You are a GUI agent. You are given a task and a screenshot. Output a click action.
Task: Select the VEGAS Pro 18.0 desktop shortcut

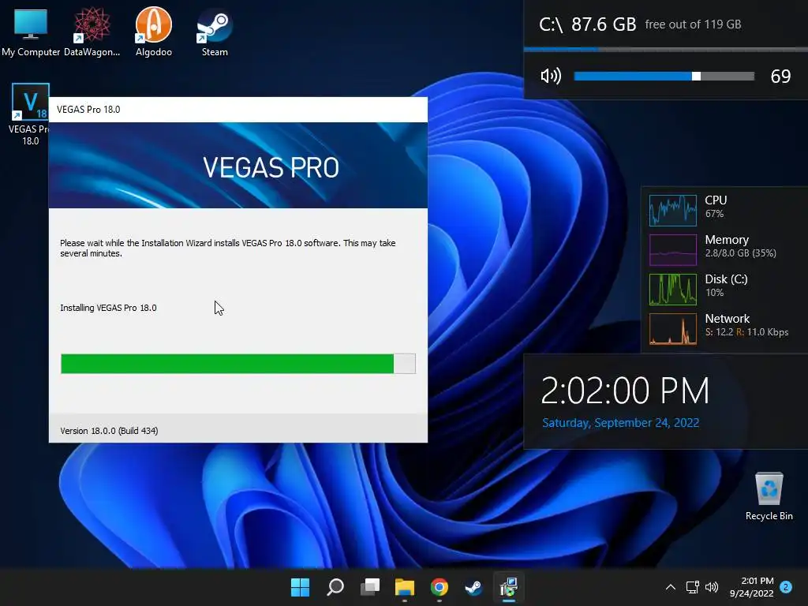pyautogui.click(x=30, y=114)
